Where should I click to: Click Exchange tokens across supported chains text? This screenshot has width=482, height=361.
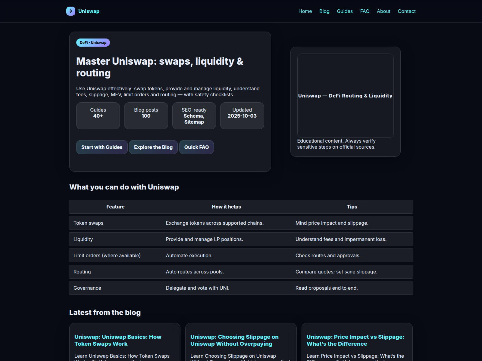tap(215, 223)
